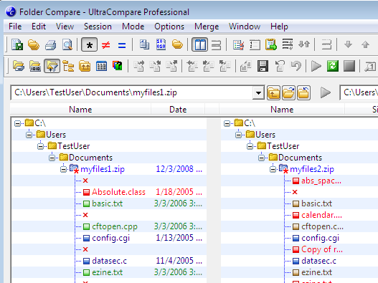Select abs_spac... file in right pane
378x283 pixels.
321,181
